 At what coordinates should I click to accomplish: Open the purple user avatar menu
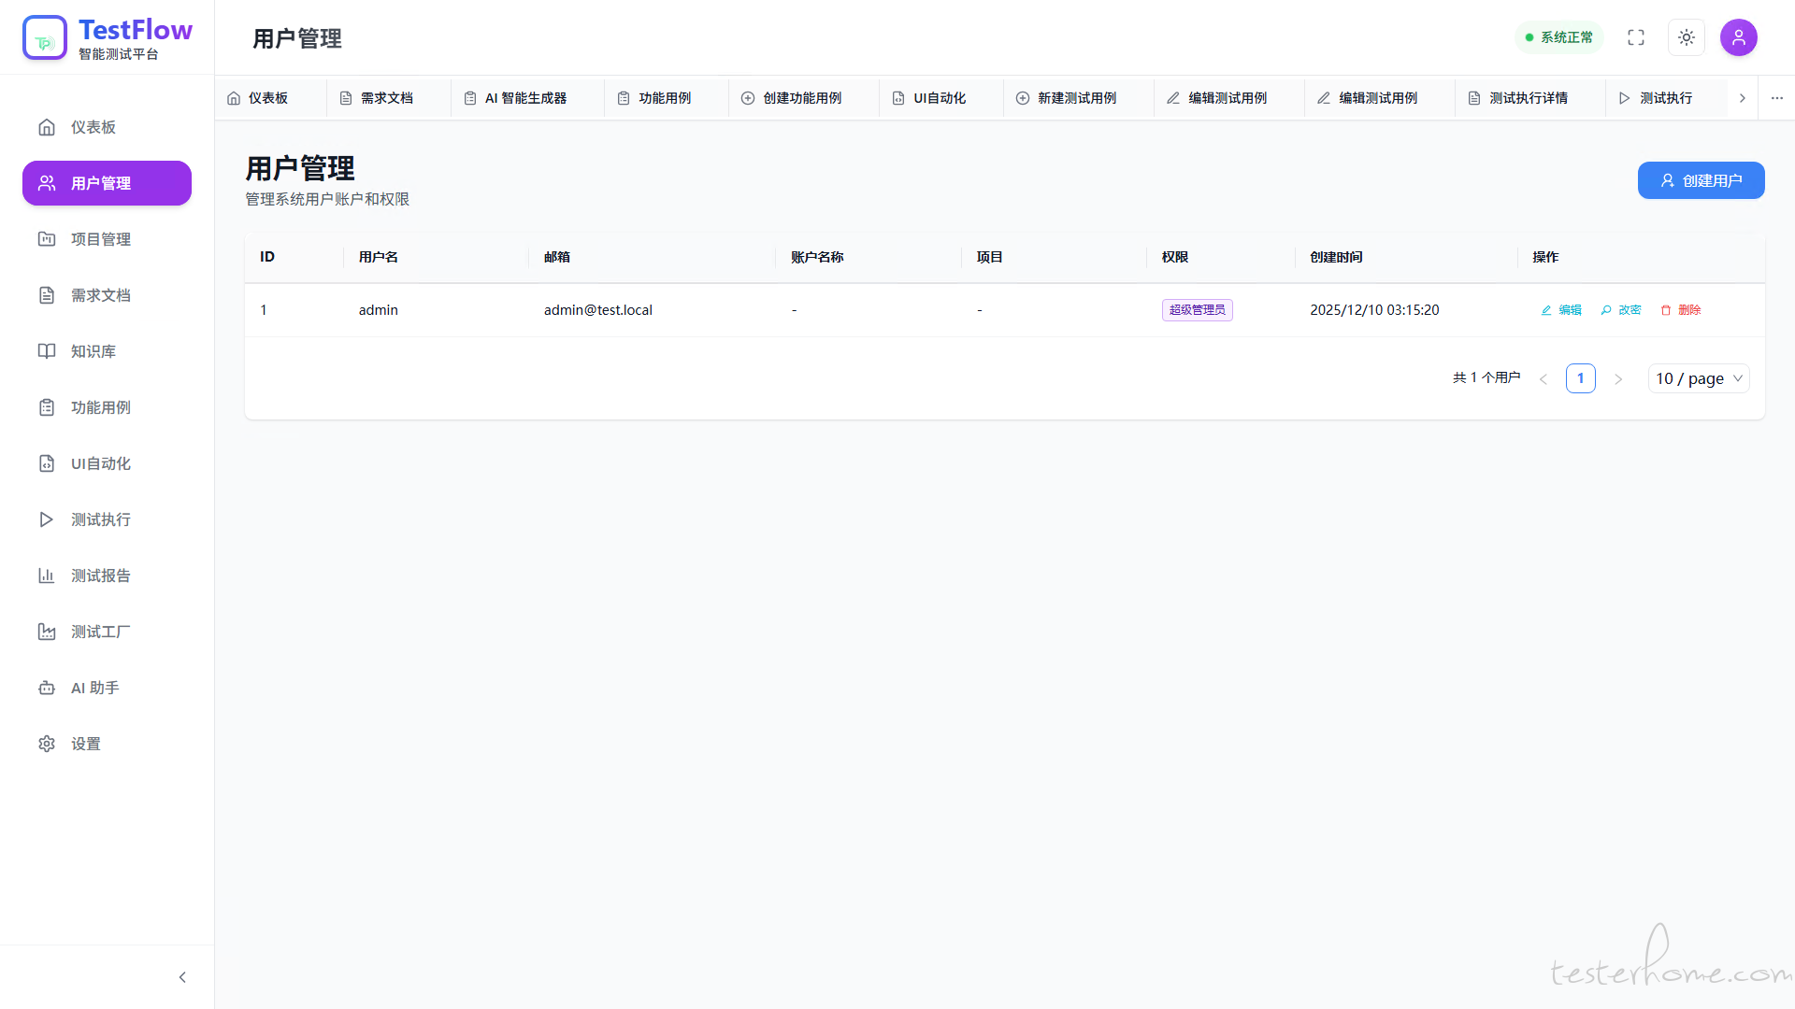pyautogui.click(x=1739, y=37)
